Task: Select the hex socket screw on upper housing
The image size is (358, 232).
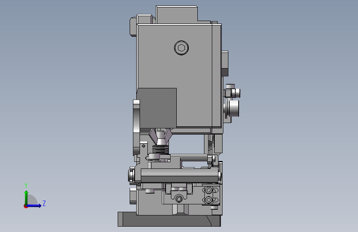Action: (182, 48)
